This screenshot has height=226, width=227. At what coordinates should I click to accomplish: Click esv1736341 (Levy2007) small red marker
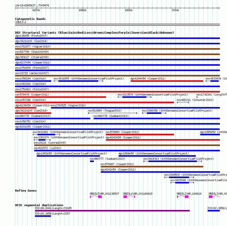pos(197,97)
